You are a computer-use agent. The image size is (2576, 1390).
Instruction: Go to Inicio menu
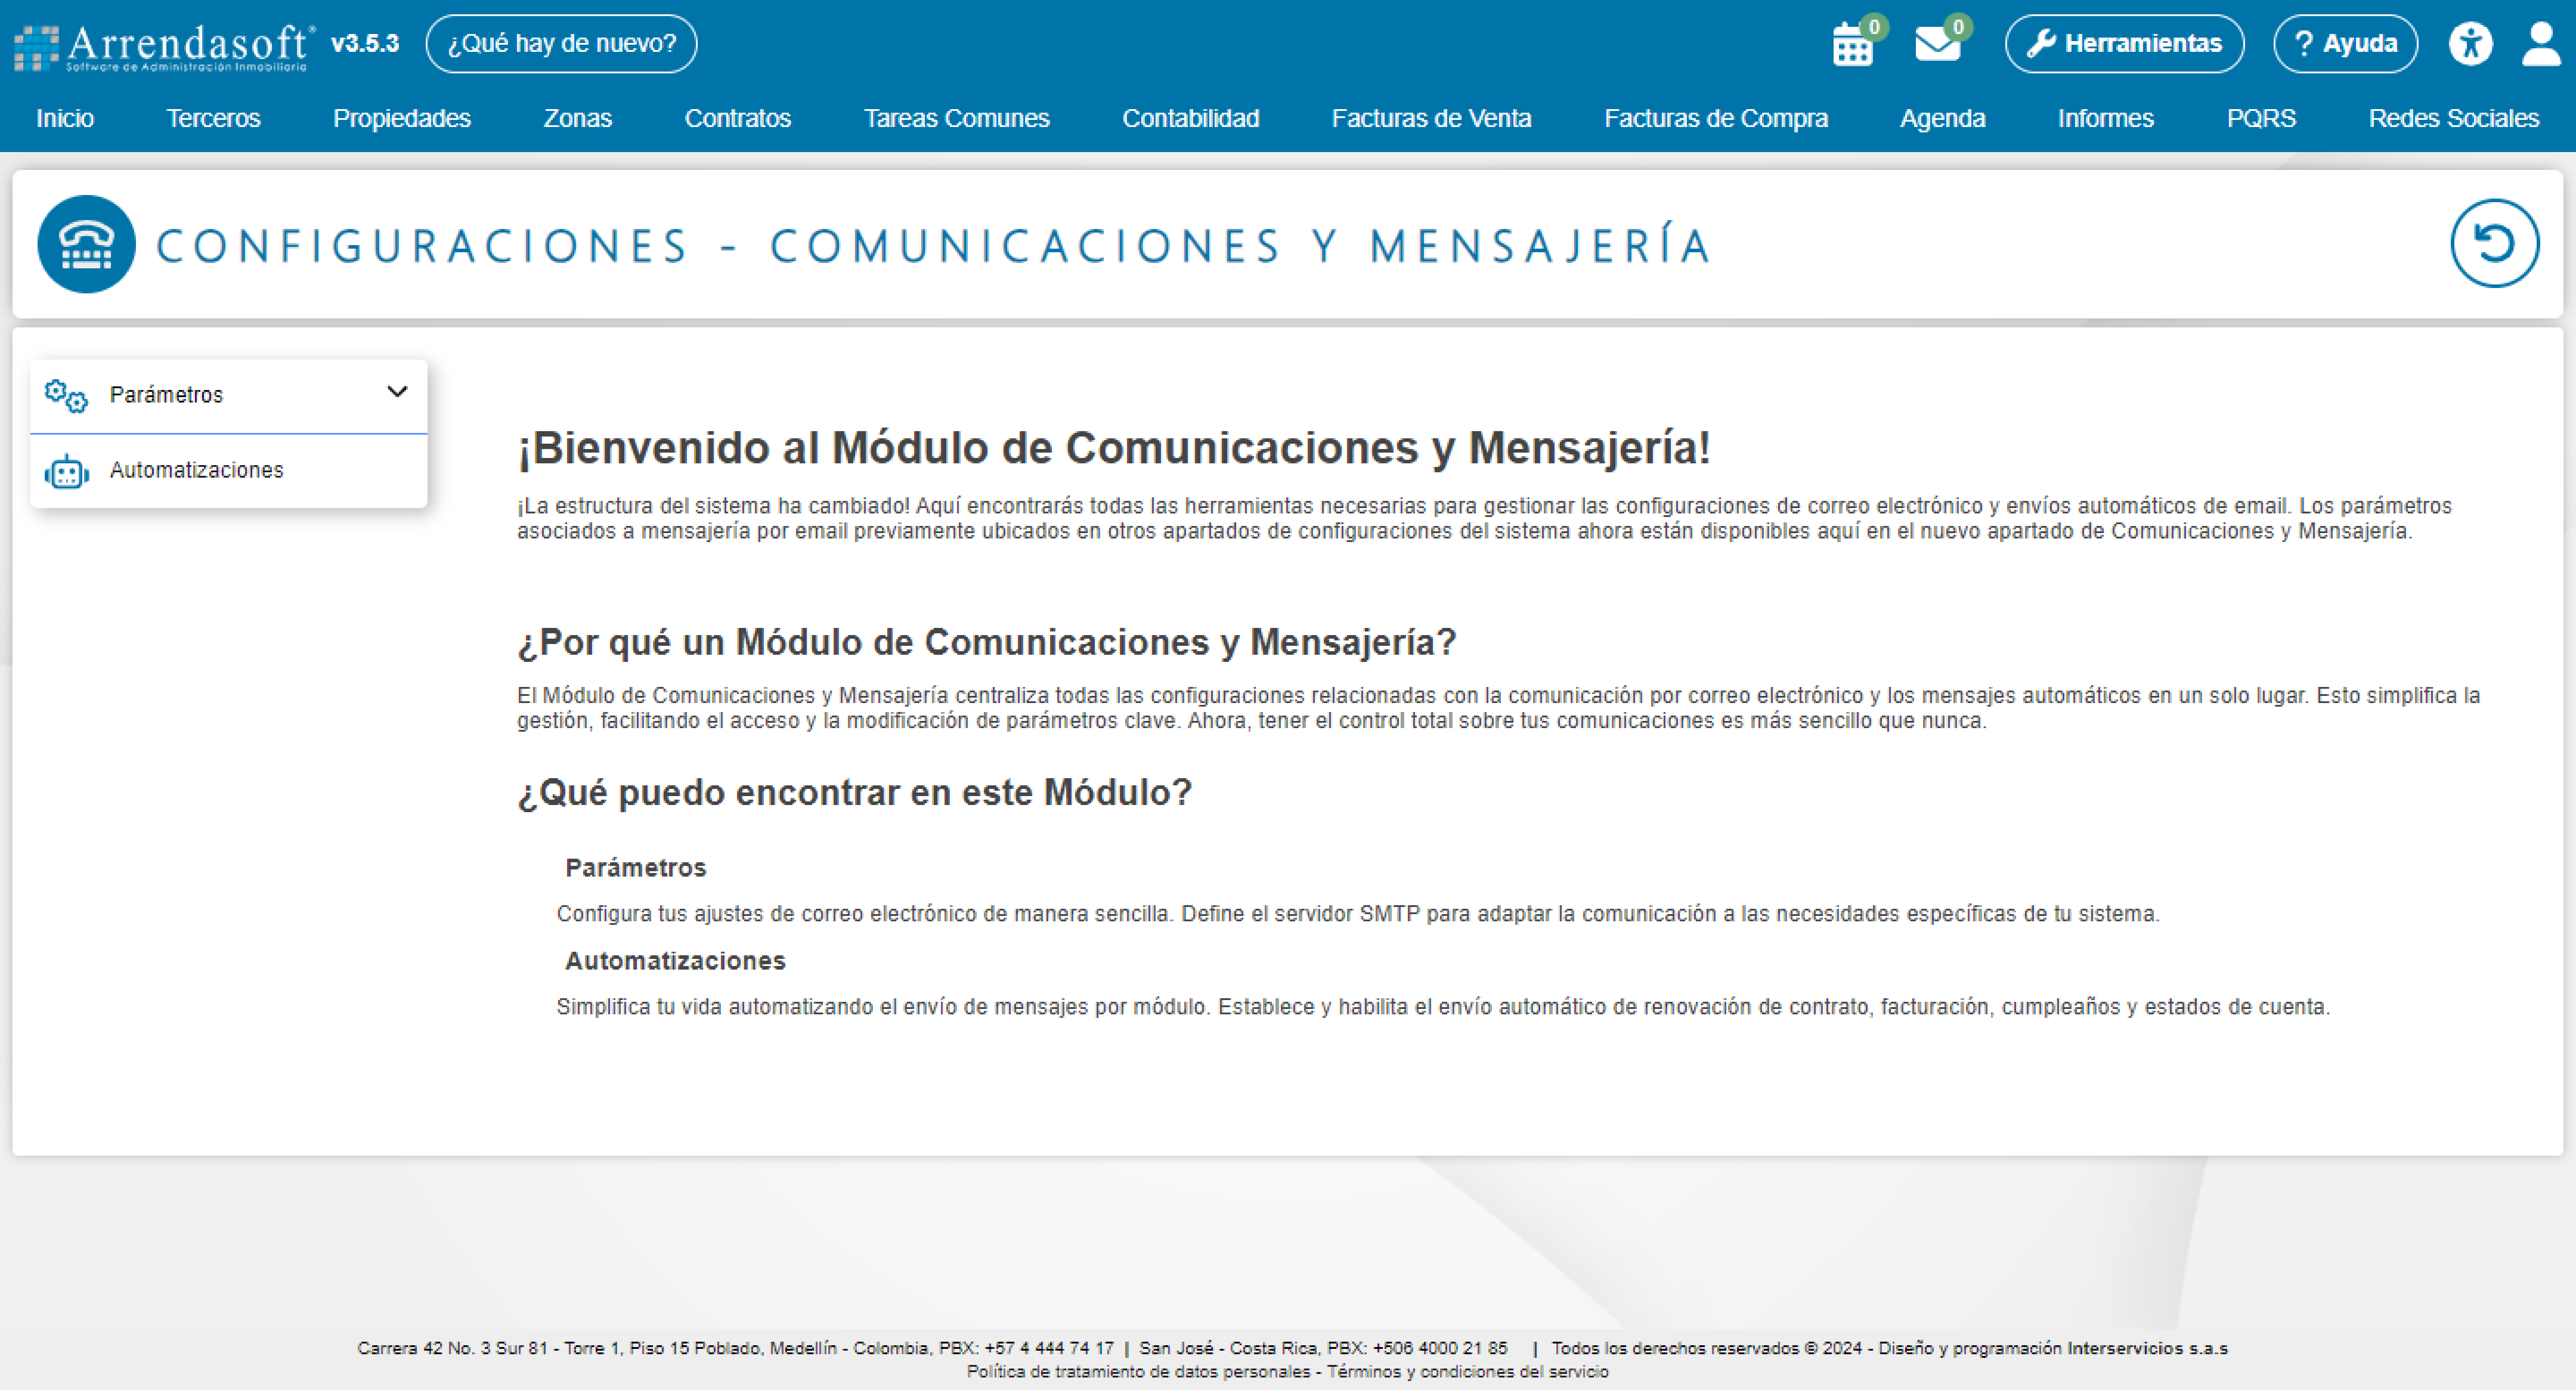click(65, 118)
